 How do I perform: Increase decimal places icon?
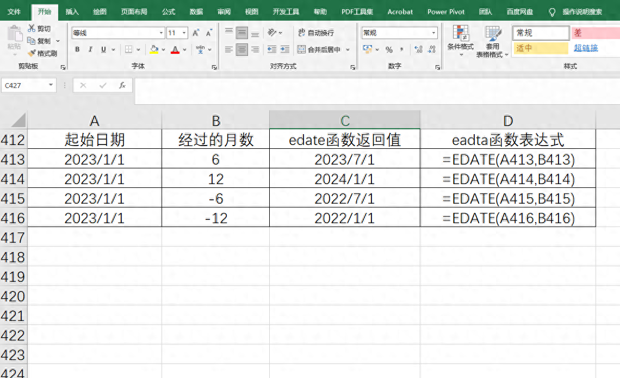coord(418,49)
